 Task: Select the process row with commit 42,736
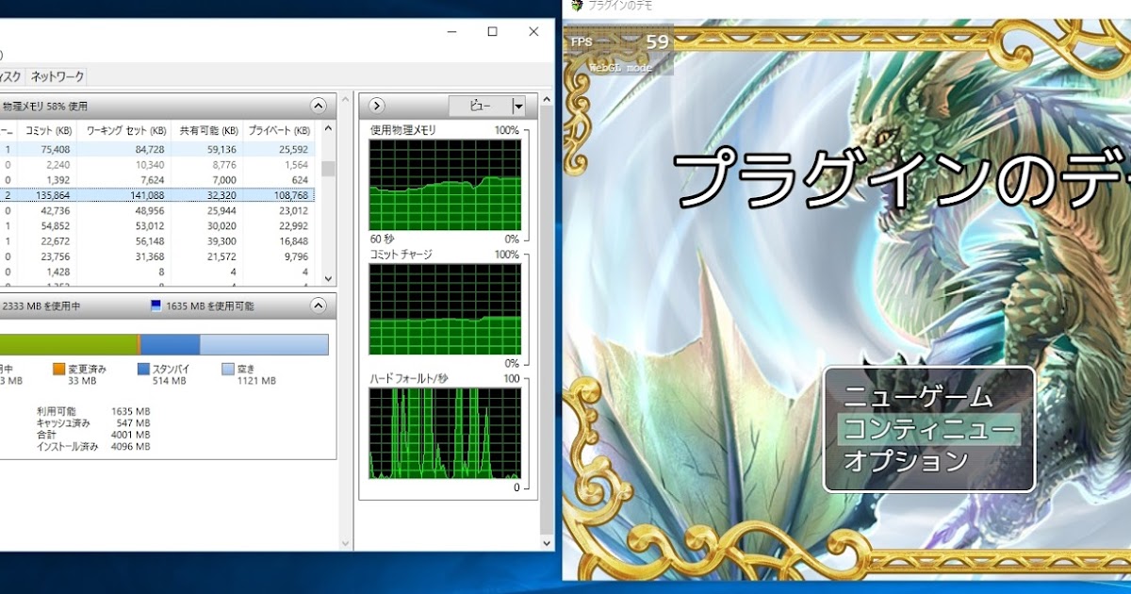click(x=156, y=210)
